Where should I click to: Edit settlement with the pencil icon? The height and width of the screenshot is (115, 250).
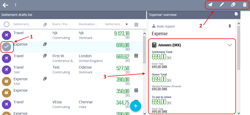(x=222, y=5)
